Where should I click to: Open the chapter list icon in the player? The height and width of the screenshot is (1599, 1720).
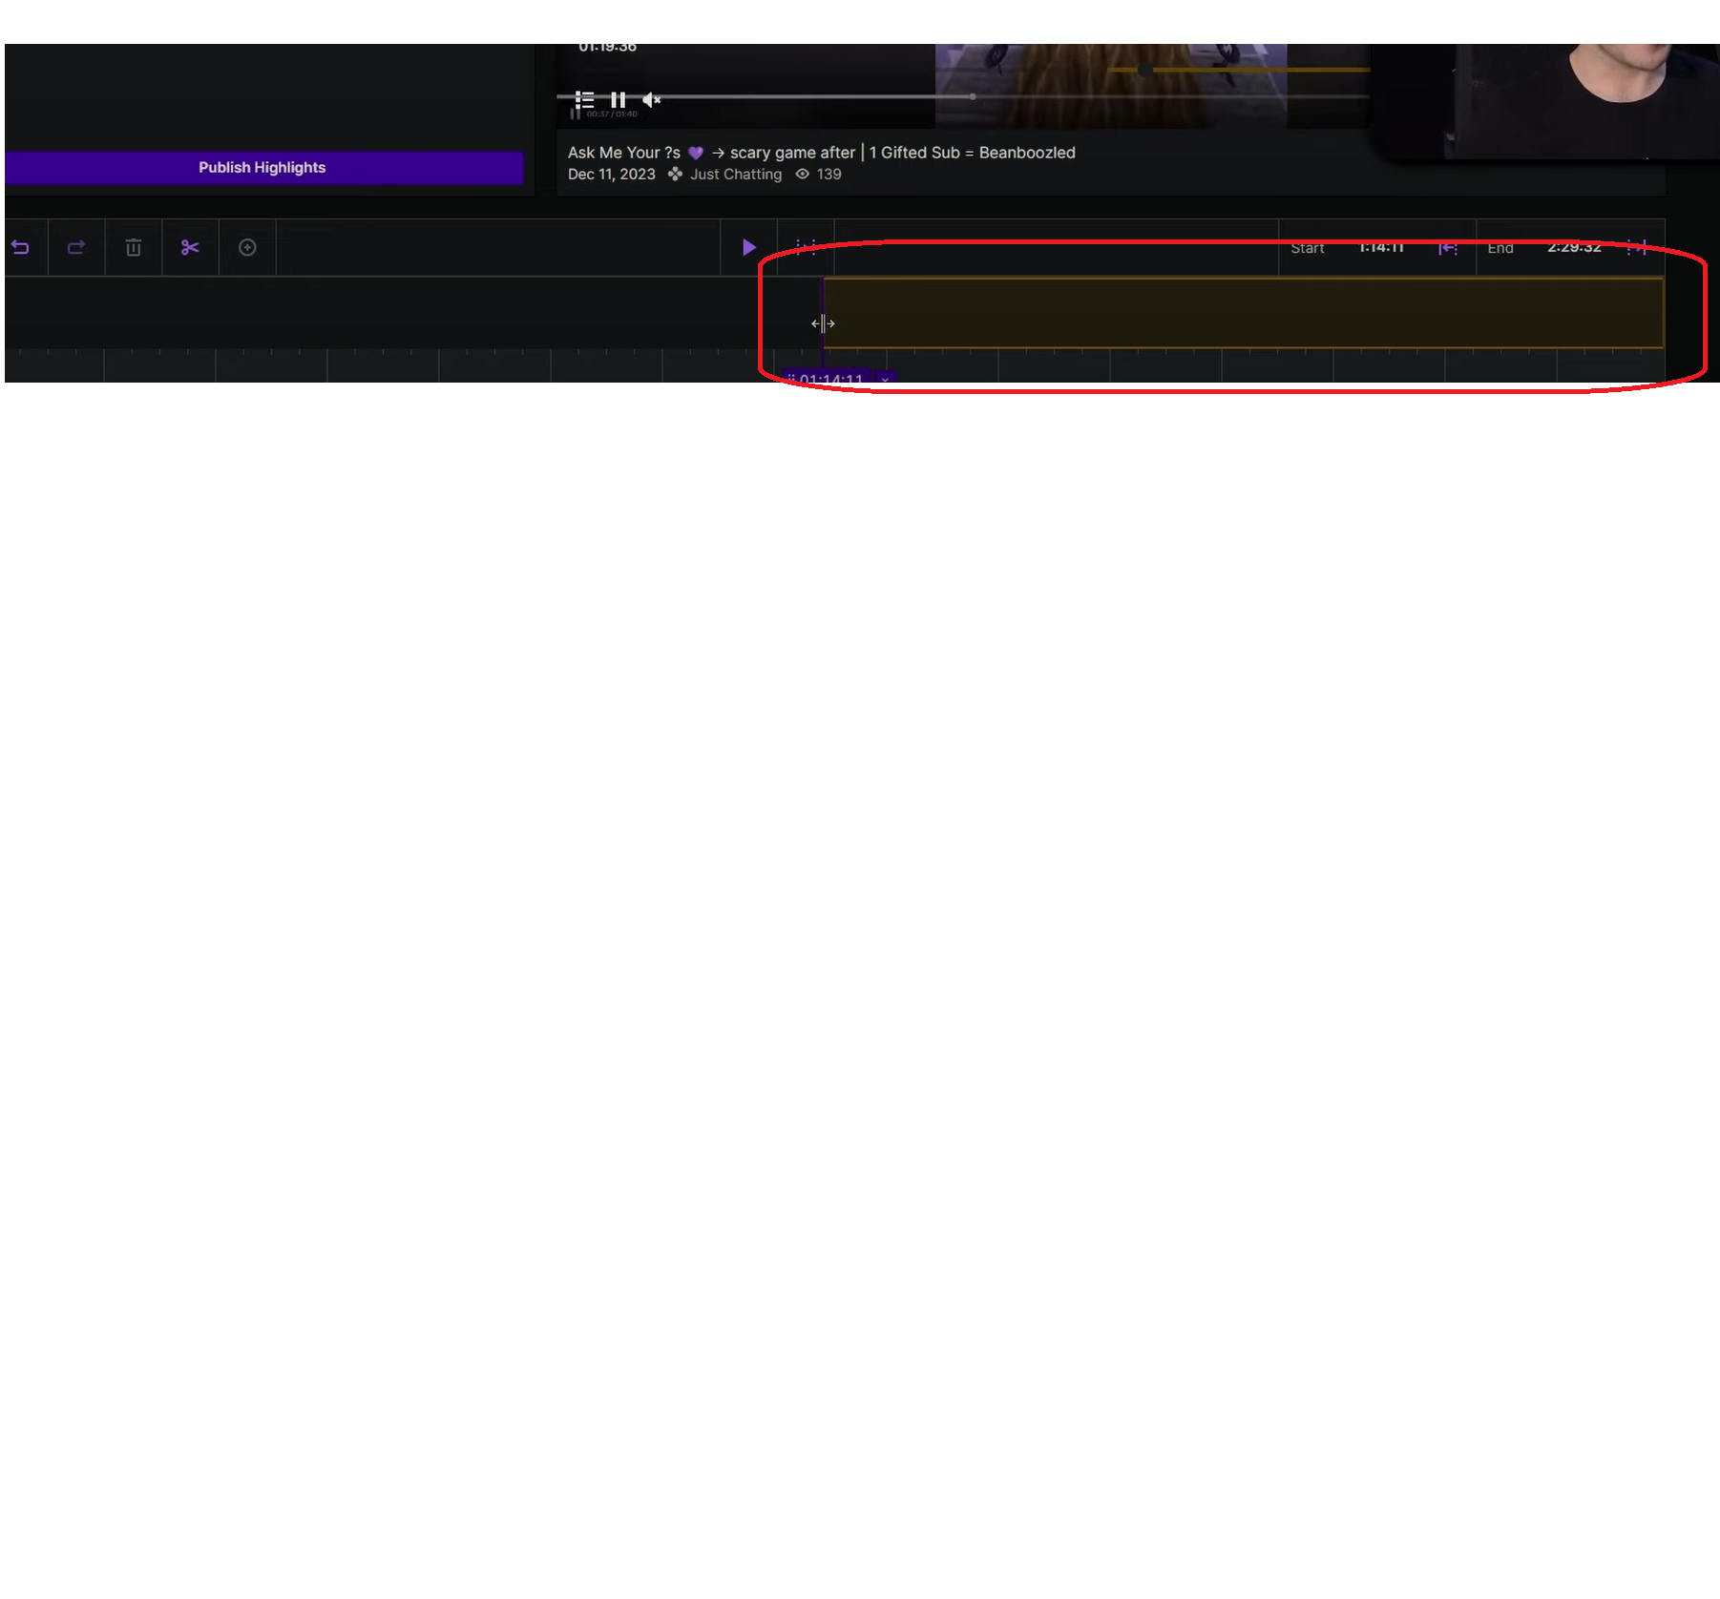point(584,99)
